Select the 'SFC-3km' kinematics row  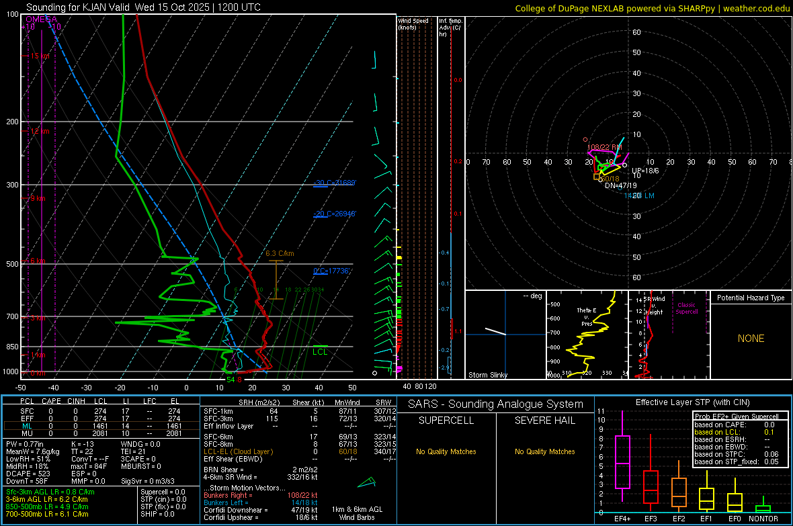pos(300,419)
